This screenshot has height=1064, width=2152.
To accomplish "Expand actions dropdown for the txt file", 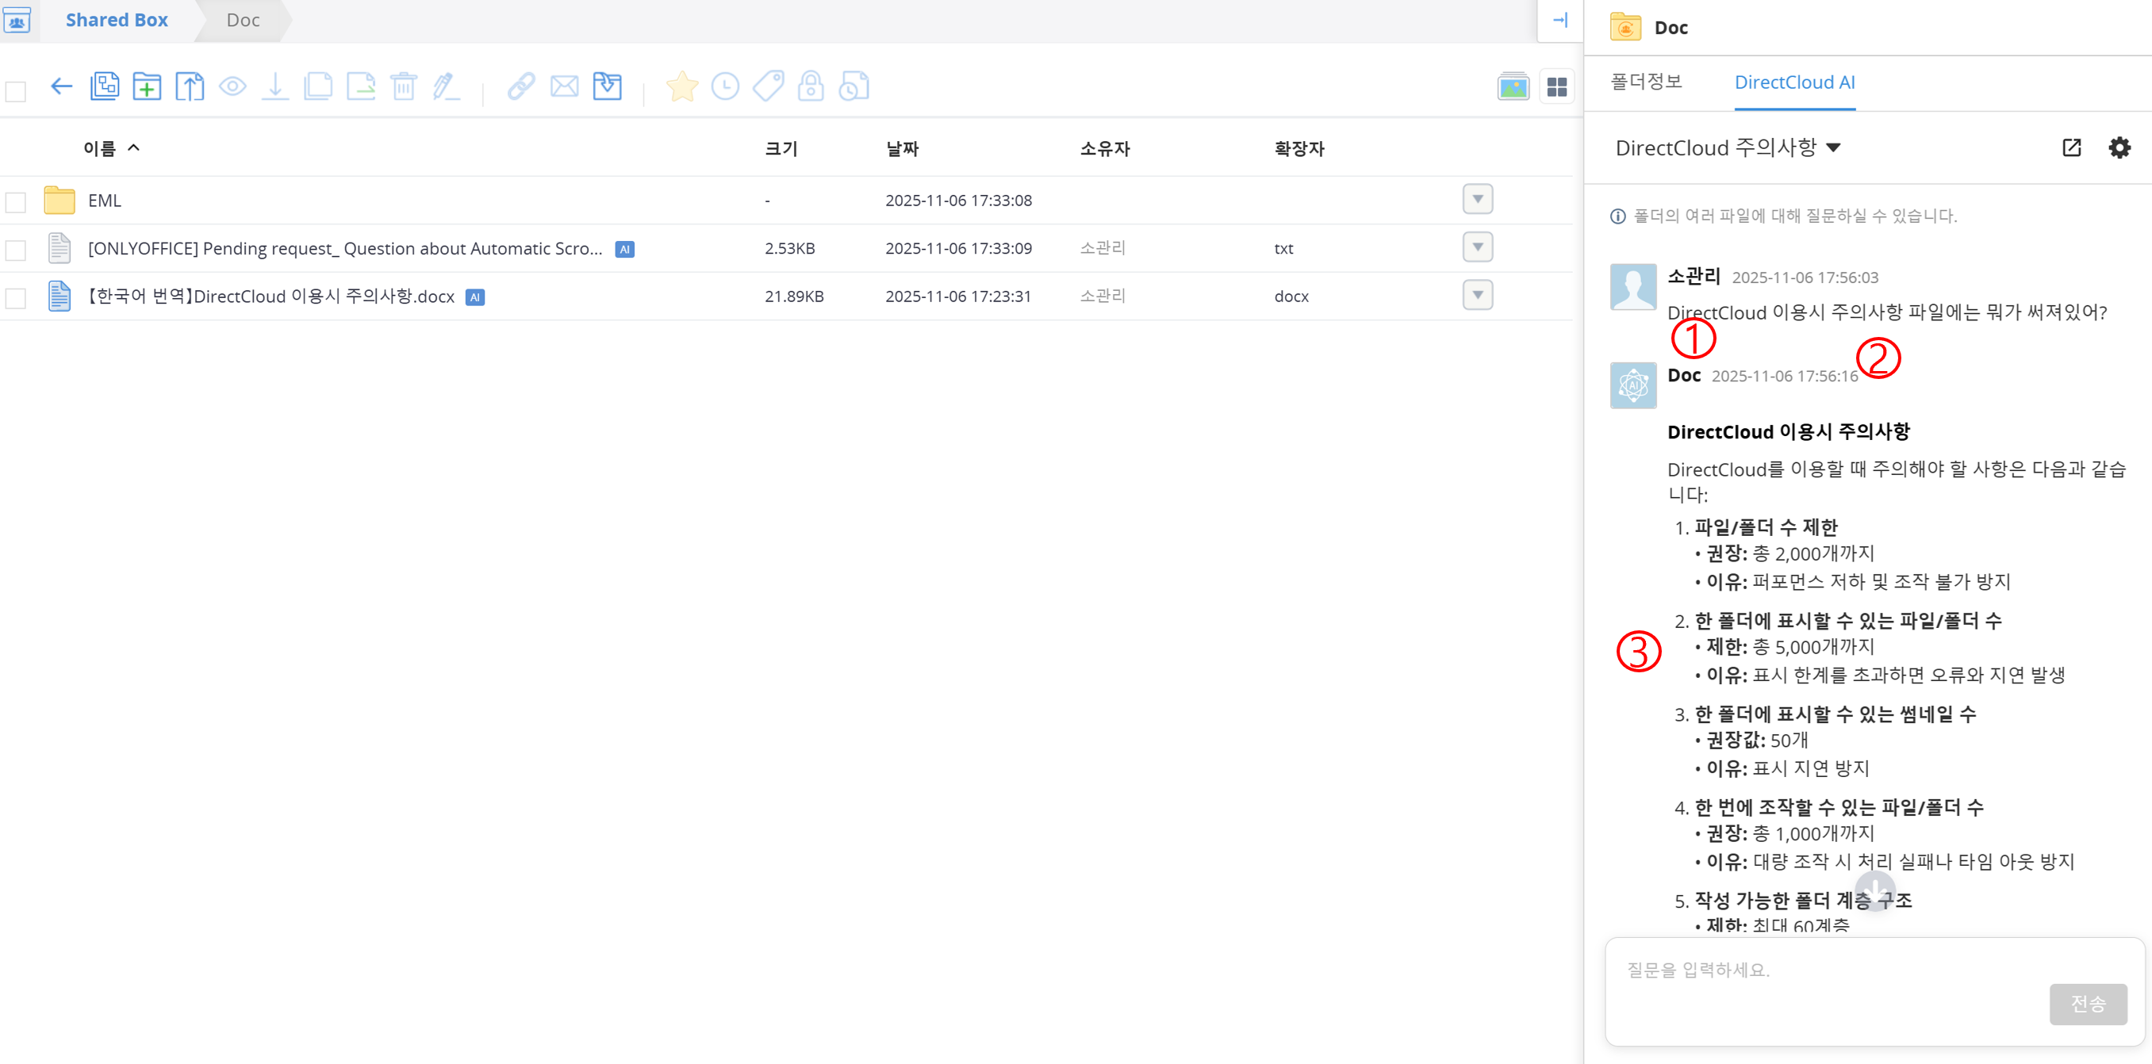I will pos(1477,247).
